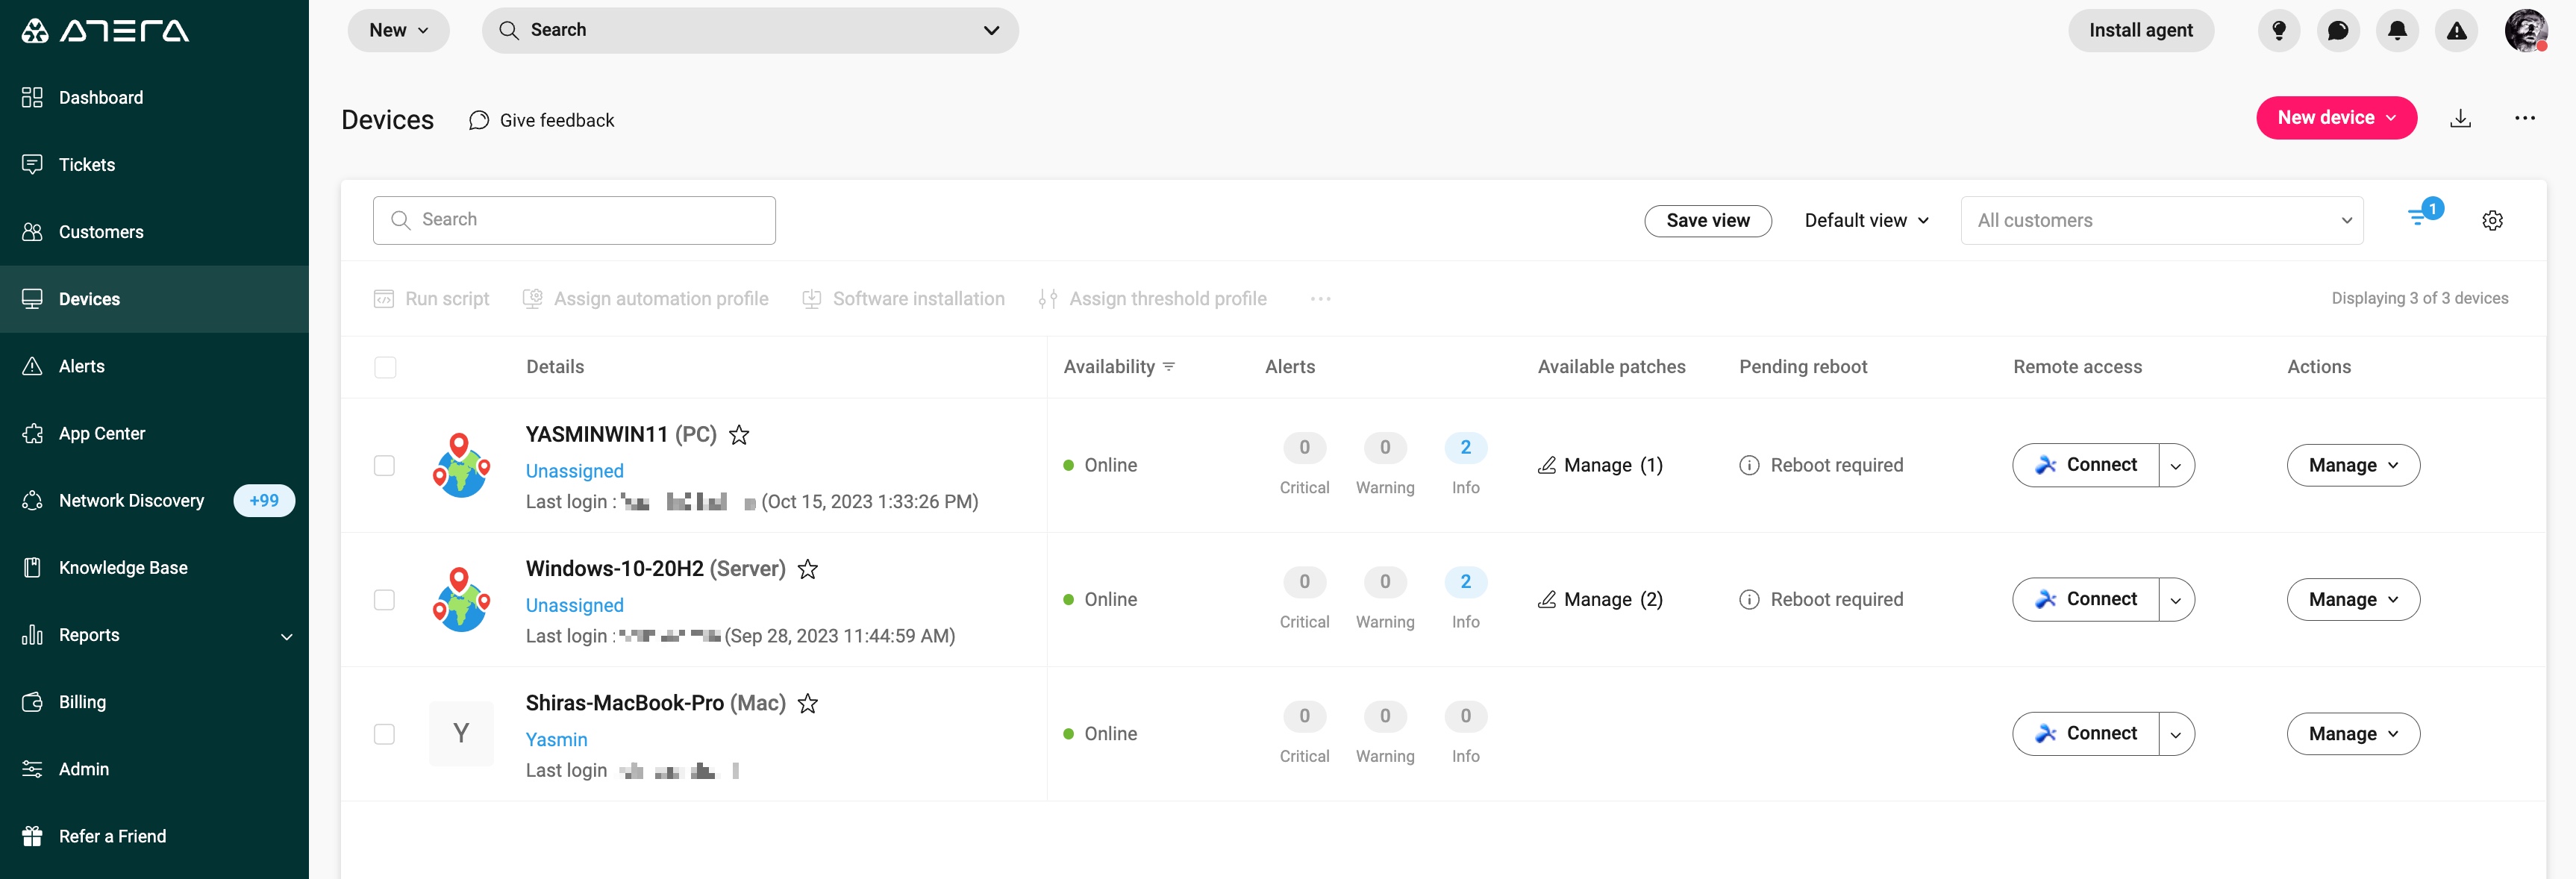2576x879 pixels.
Task: Open the Assign automation profile icon
Action: (532, 298)
